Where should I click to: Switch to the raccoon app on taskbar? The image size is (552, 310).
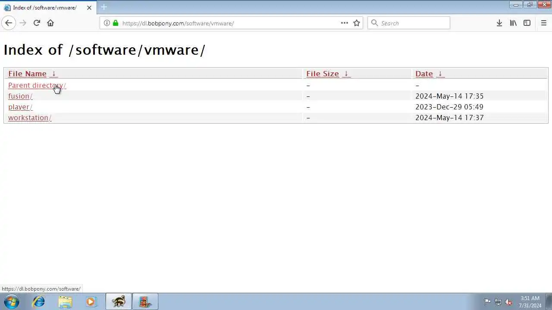point(119,302)
